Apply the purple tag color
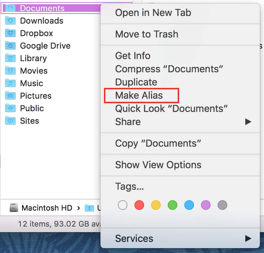 pos(205,205)
